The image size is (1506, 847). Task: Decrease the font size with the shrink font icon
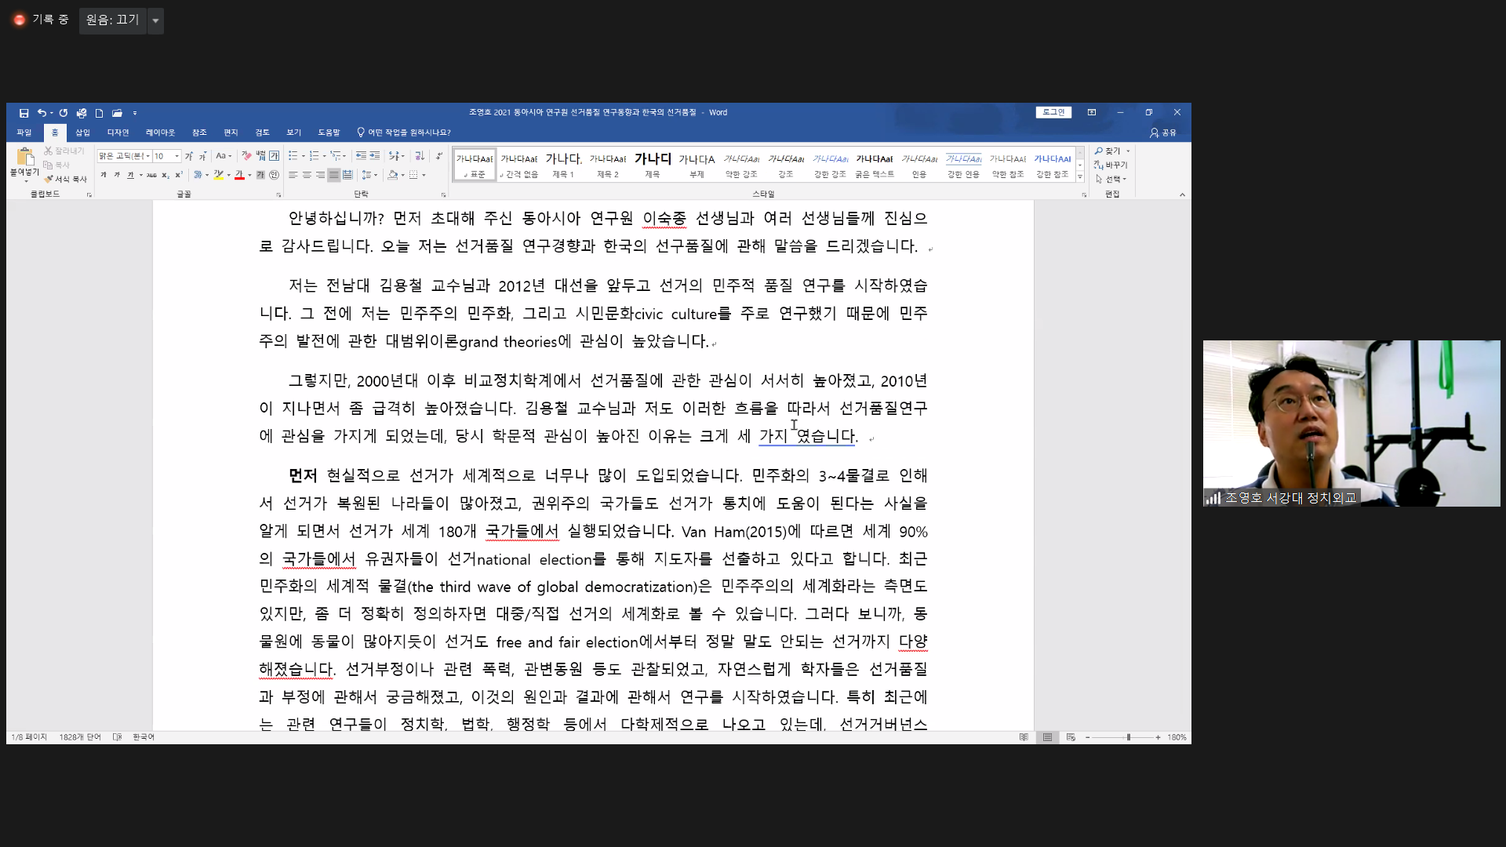202,156
